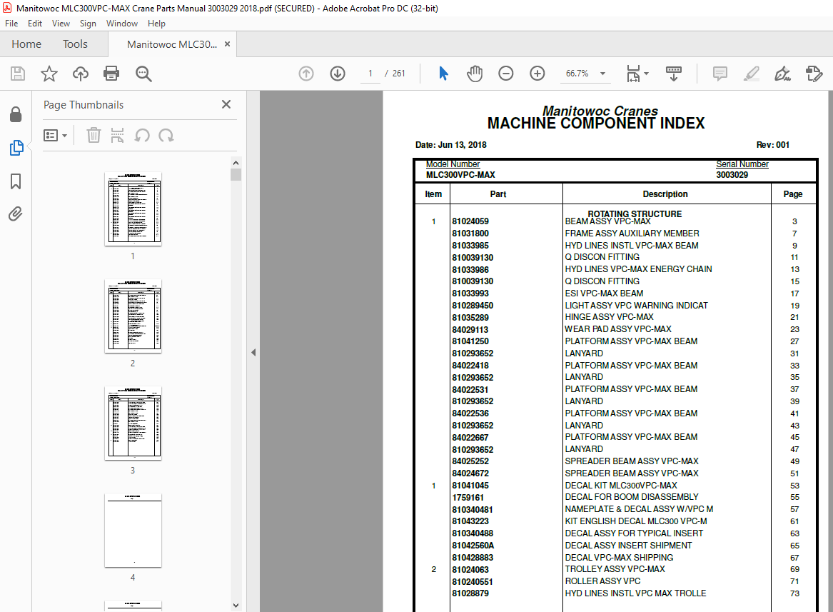Click the thumbnails scrollbar handle
This screenshot has width=833, height=612.
[x=236, y=175]
